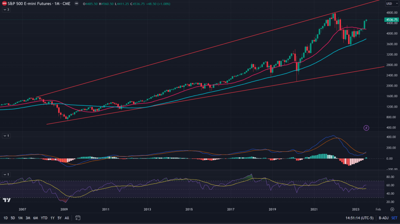400x224 pixels.
Task: Click the S&P 500 symbol logo icon
Action: 4,3
